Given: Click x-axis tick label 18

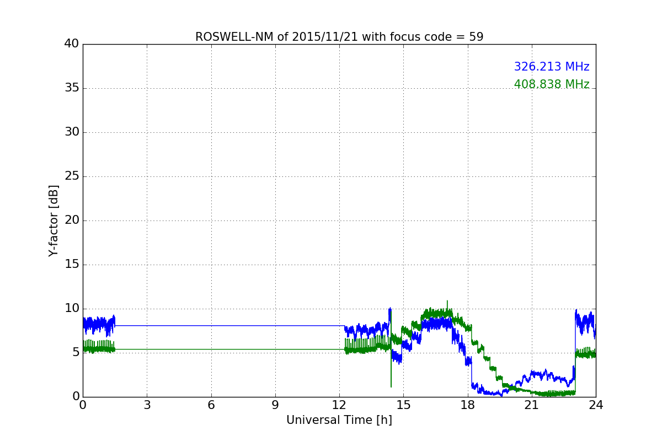Looking at the screenshot, I should pos(468,405).
